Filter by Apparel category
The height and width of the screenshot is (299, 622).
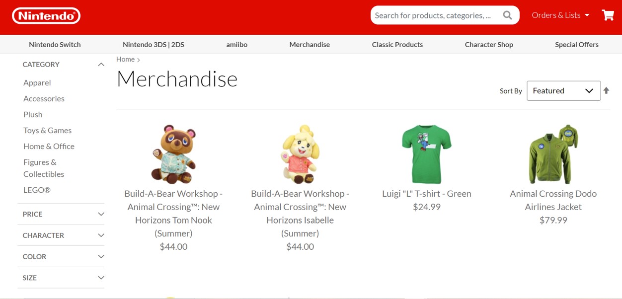click(37, 82)
